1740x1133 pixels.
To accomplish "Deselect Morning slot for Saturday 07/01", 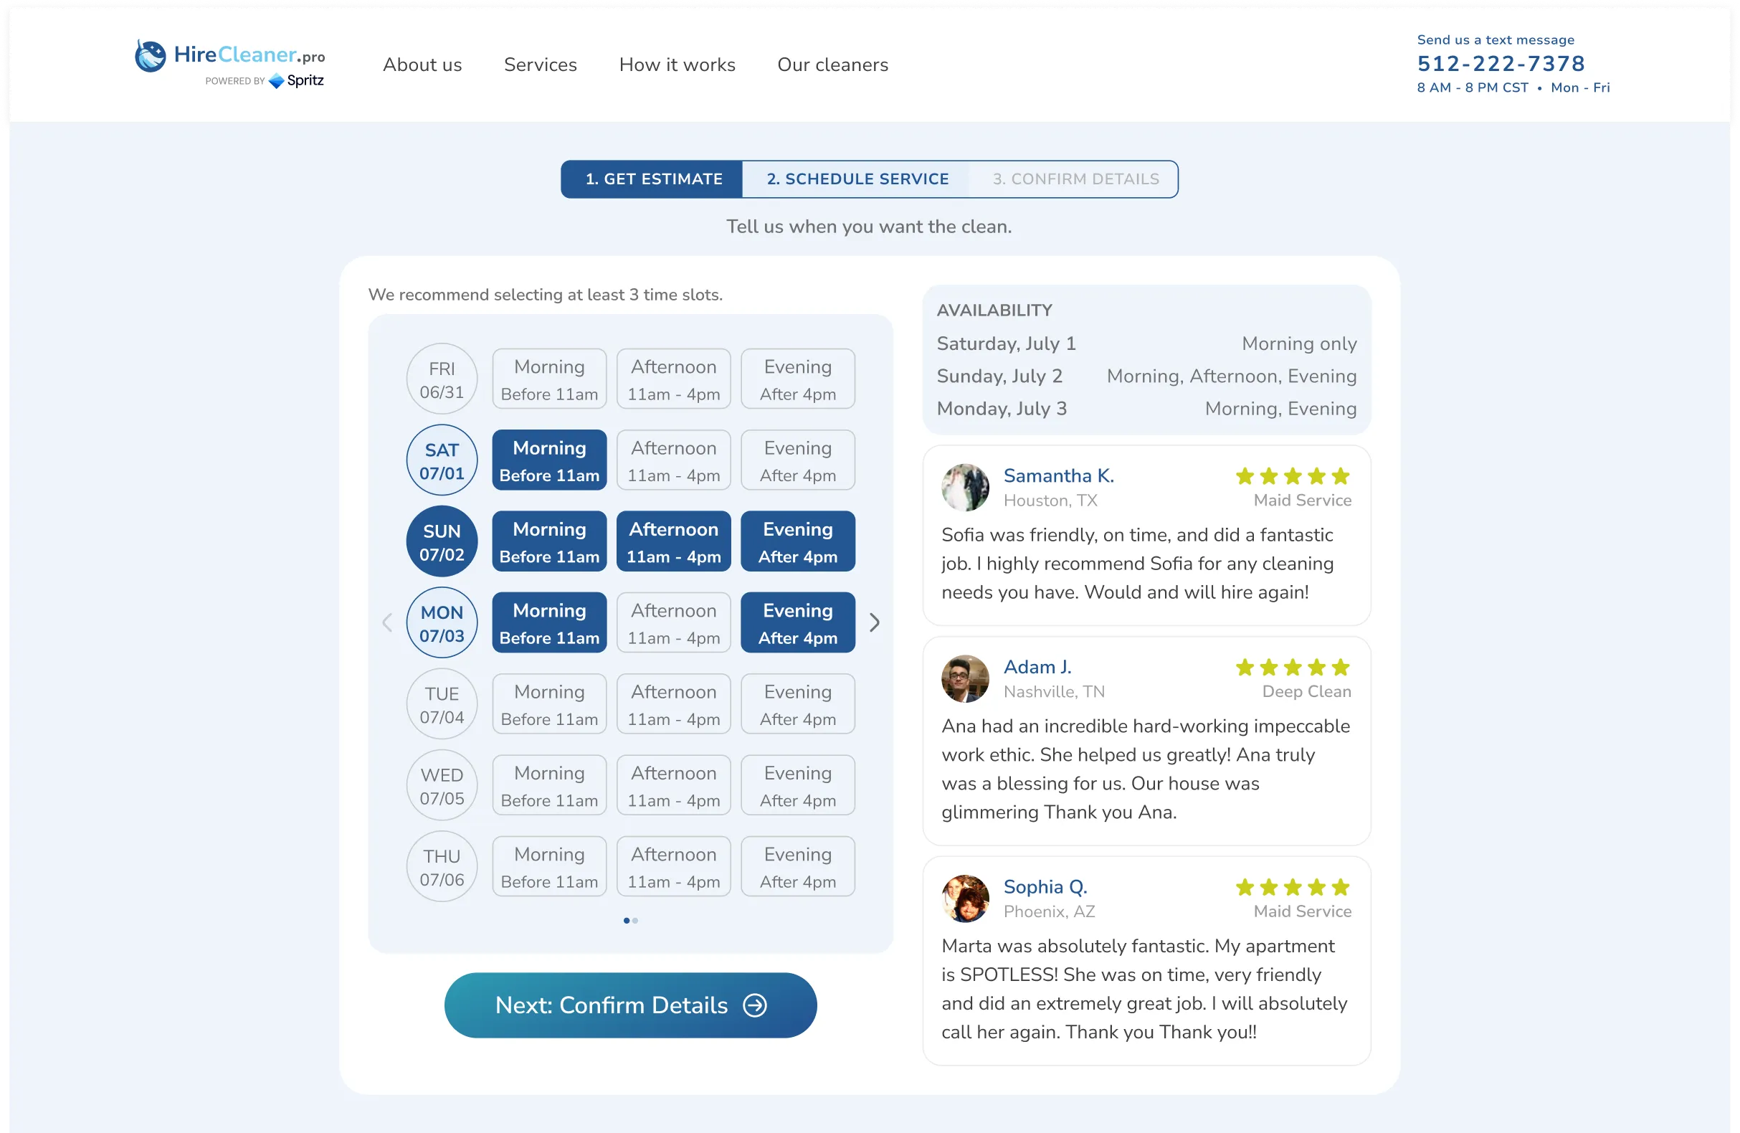I will (x=549, y=460).
